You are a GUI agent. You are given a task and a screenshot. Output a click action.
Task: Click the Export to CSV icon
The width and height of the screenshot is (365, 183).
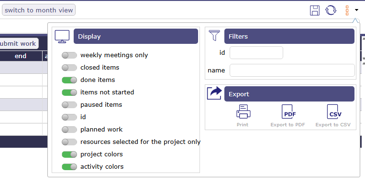(334, 112)
